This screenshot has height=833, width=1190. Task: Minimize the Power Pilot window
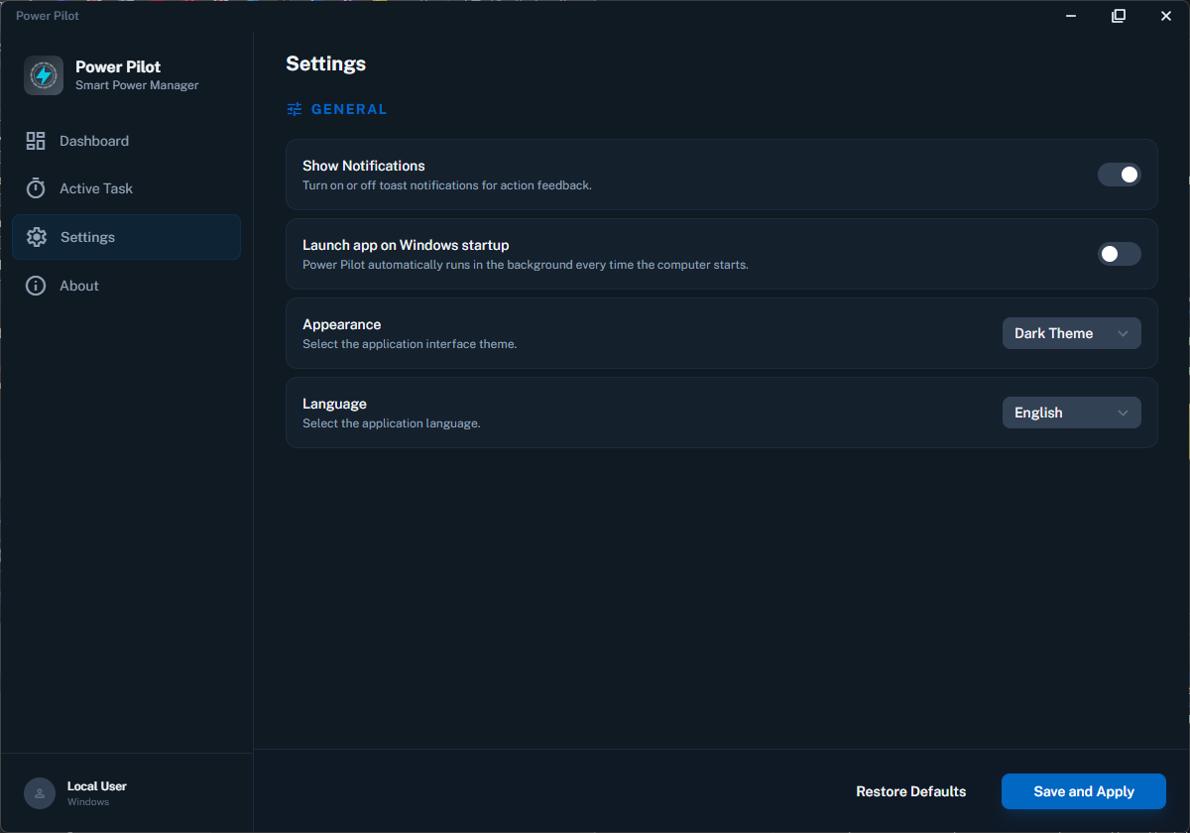click(1072, 16)
